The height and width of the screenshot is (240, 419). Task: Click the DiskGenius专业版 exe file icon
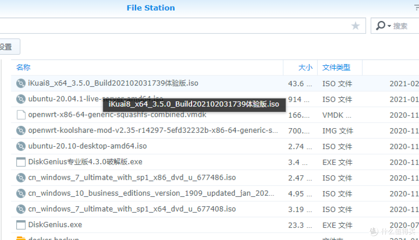pyautogui.click(x=21, y=162)
